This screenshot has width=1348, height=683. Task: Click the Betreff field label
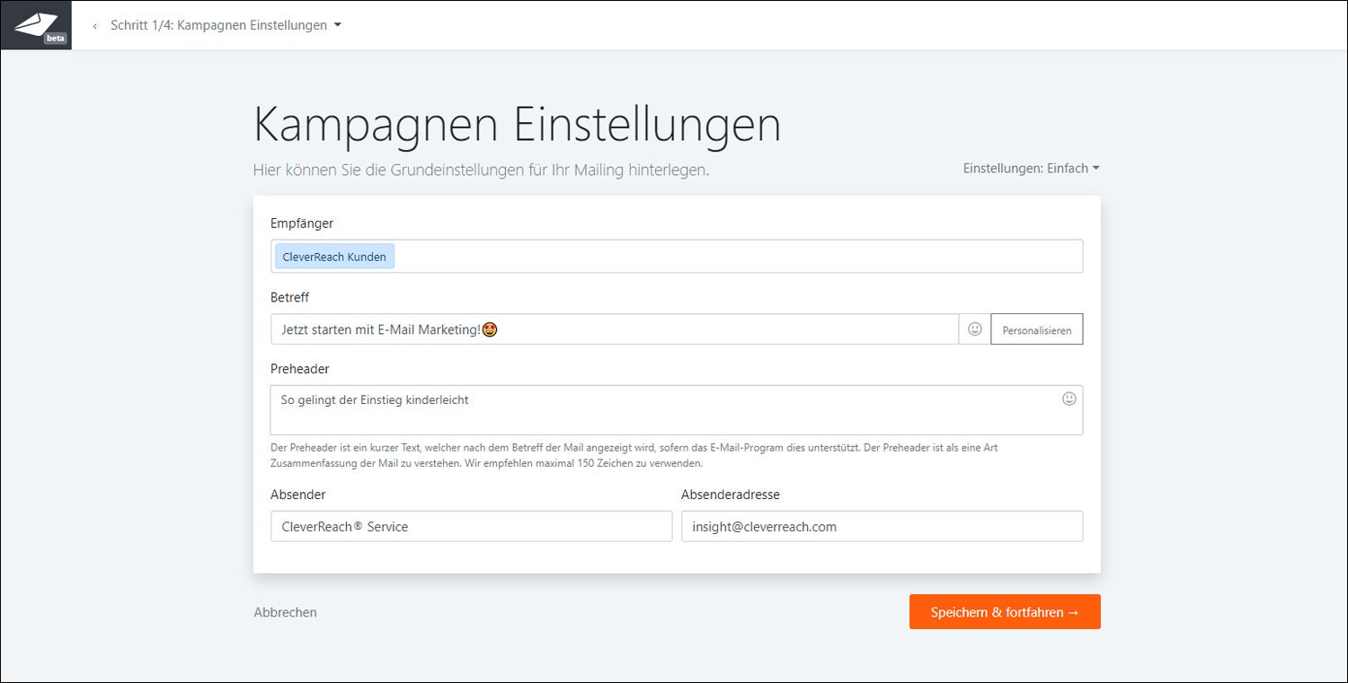(289, 297)
